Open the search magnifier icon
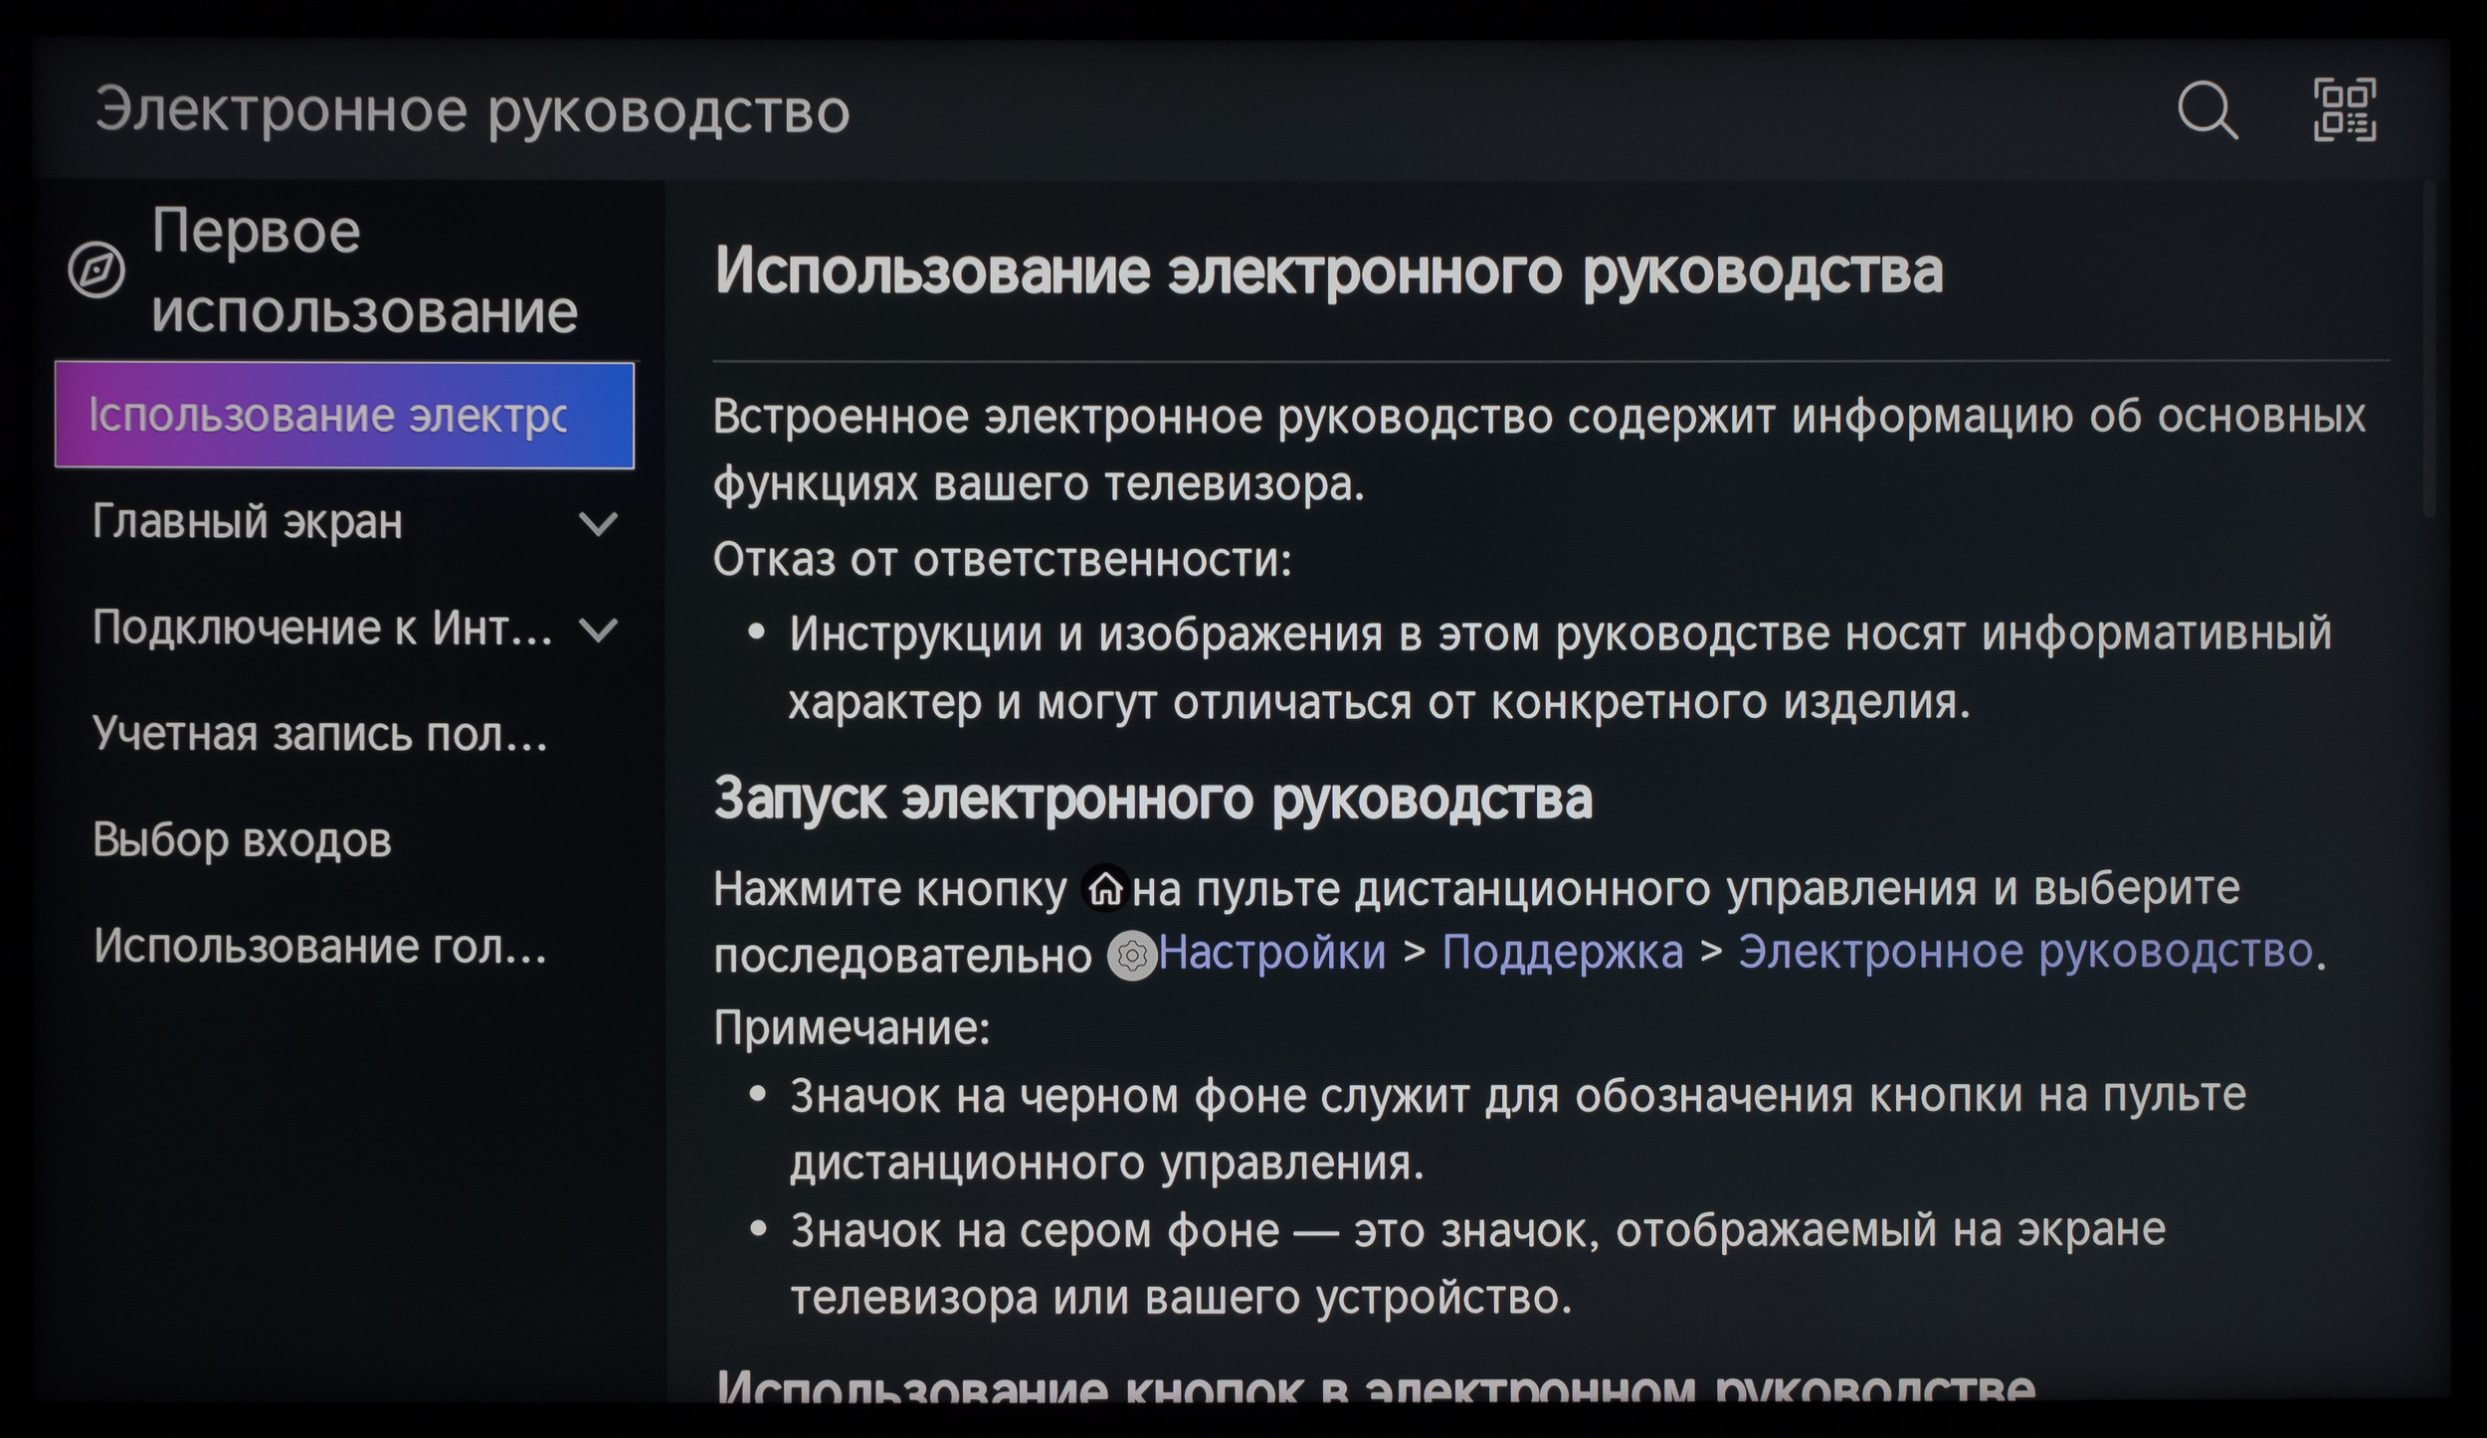2487x1438 pixels. tap(2207, 110)
